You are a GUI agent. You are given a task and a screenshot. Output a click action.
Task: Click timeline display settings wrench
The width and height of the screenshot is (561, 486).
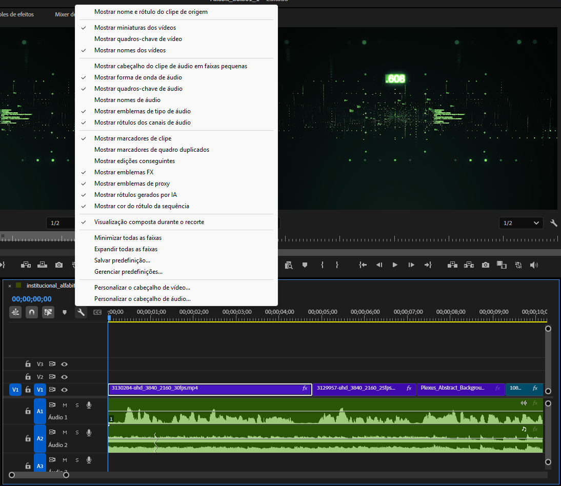coord(81,313)
